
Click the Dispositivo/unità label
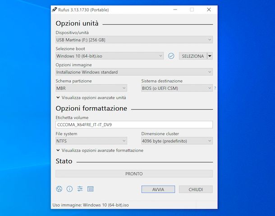[x=72, y=32]
